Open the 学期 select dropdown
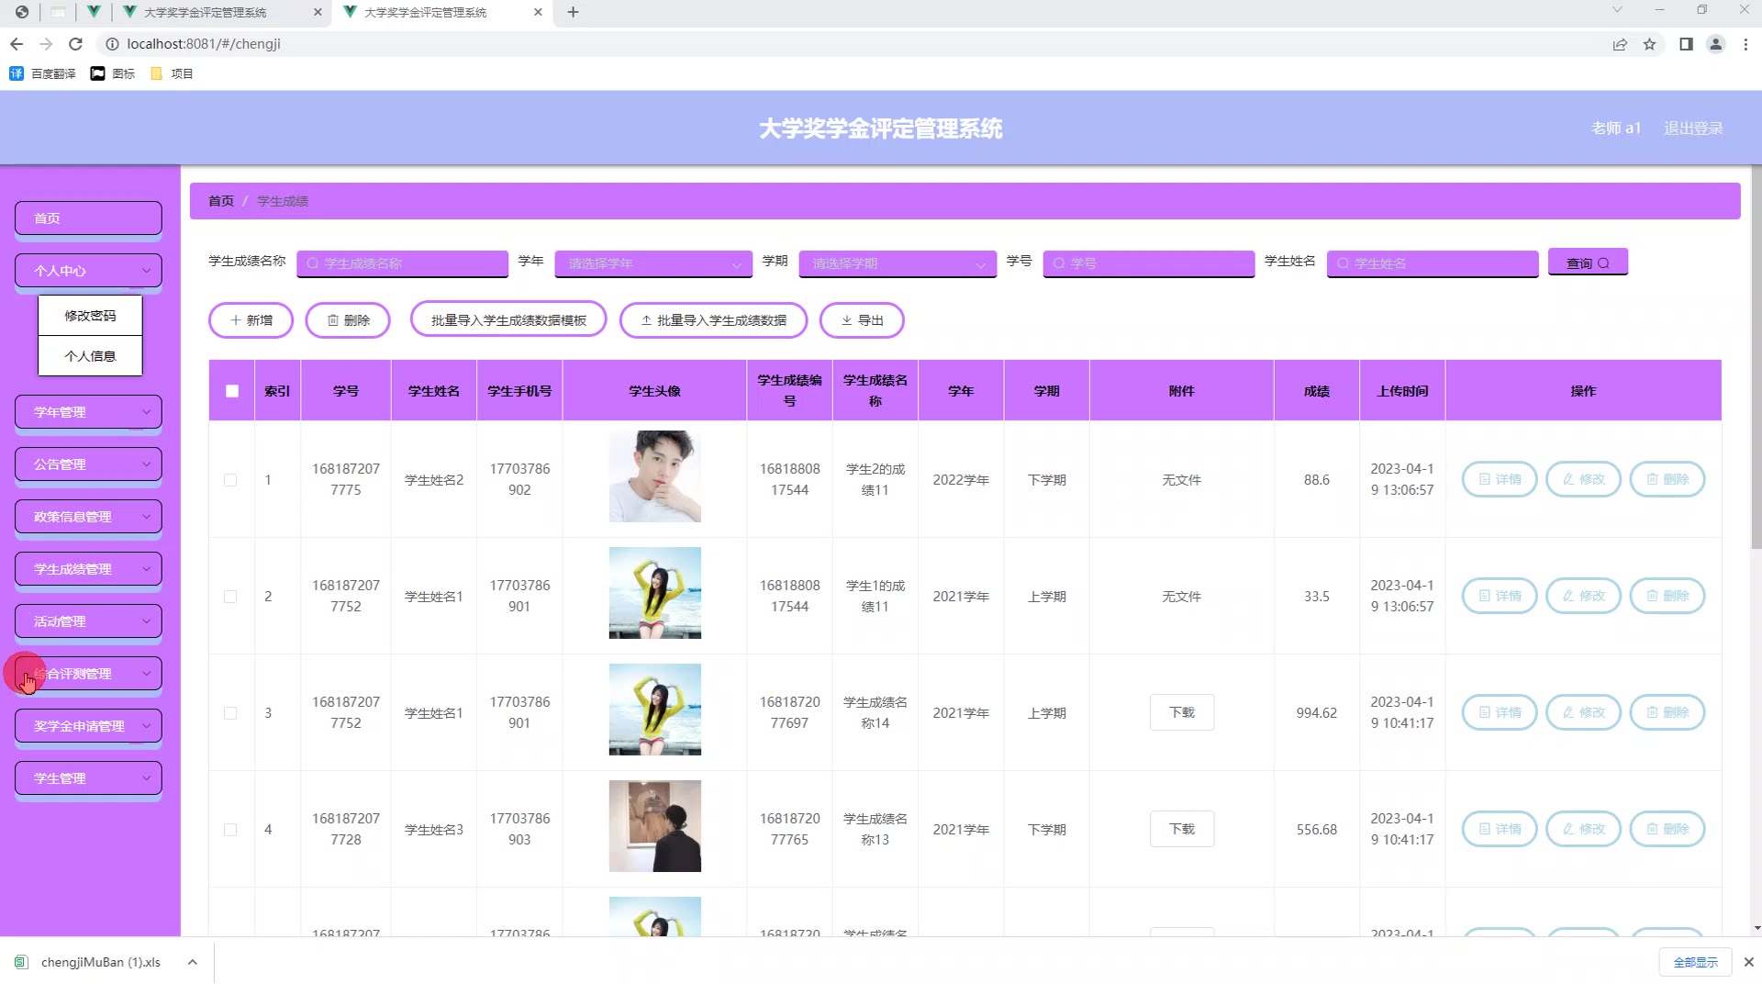The image size is (1762, 984). tap(897, 263)
